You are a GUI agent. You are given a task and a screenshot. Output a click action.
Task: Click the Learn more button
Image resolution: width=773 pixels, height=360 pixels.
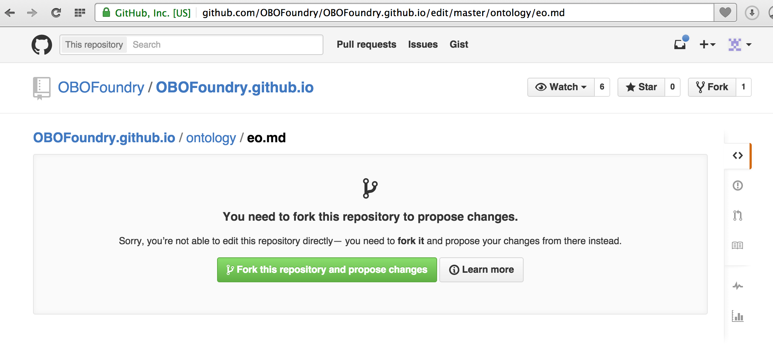pyautogui.click(x=481, y=270)
